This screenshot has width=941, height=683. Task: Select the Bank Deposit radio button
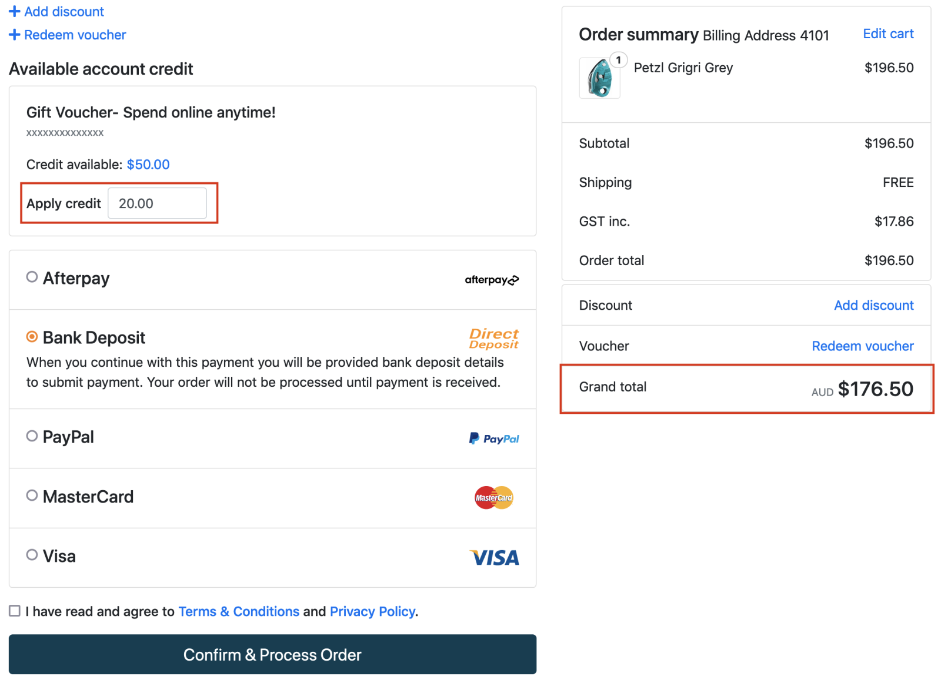click(x=32, y=337)
